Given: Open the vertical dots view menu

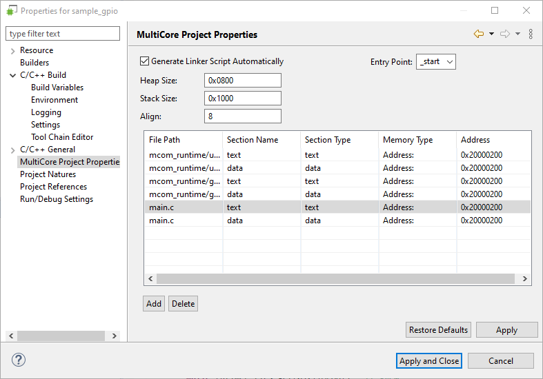Looking at the screenshot, I should pyautogui.click(x=531, y=34).
